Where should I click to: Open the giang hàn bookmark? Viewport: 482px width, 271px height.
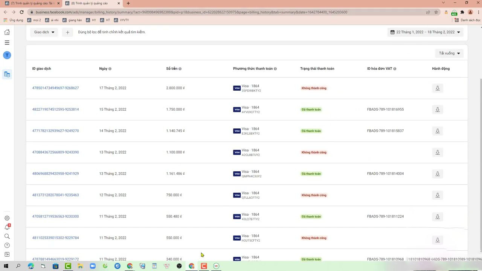(x=72, y=20)
